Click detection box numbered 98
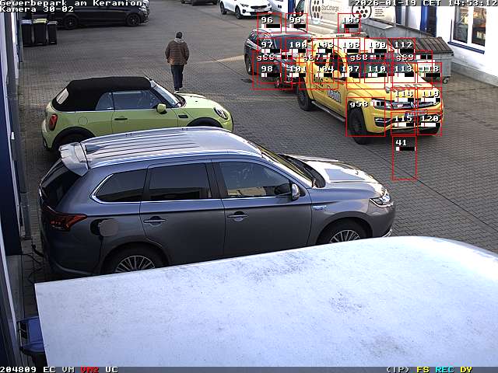The height and width of the screenshot is (373, 498). 267,69
